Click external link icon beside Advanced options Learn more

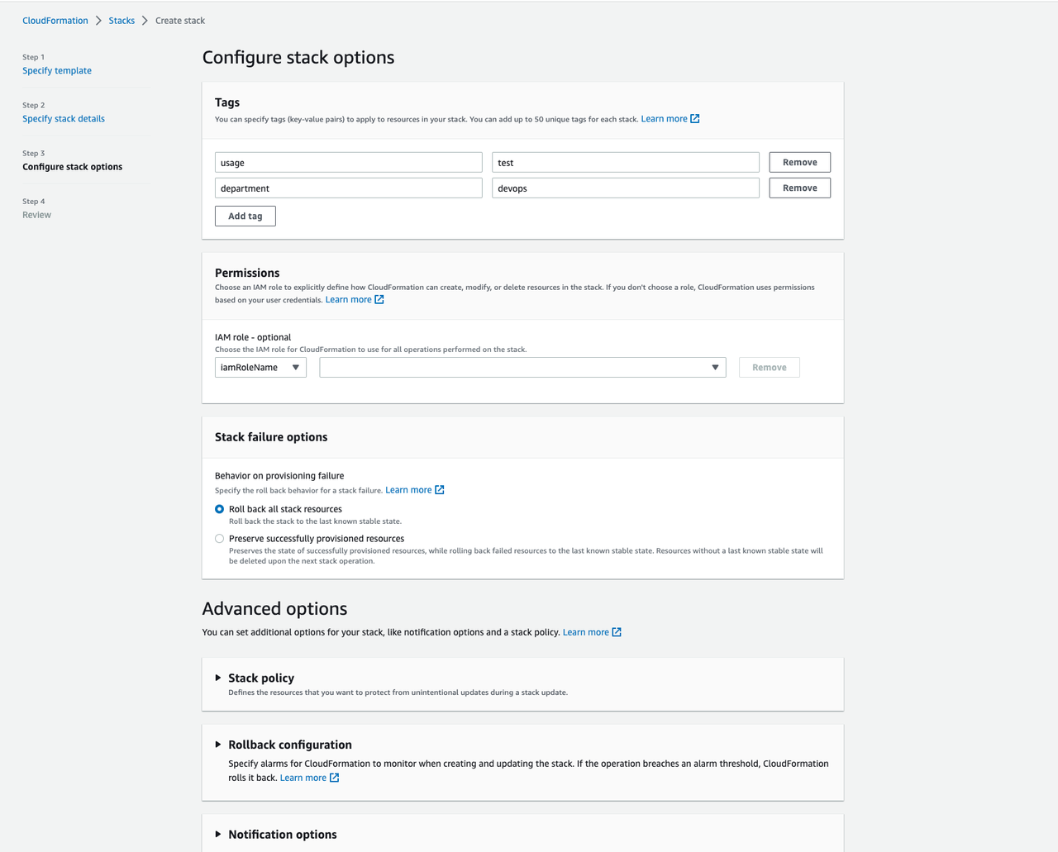pyautogui.click(x=617, y=632)
